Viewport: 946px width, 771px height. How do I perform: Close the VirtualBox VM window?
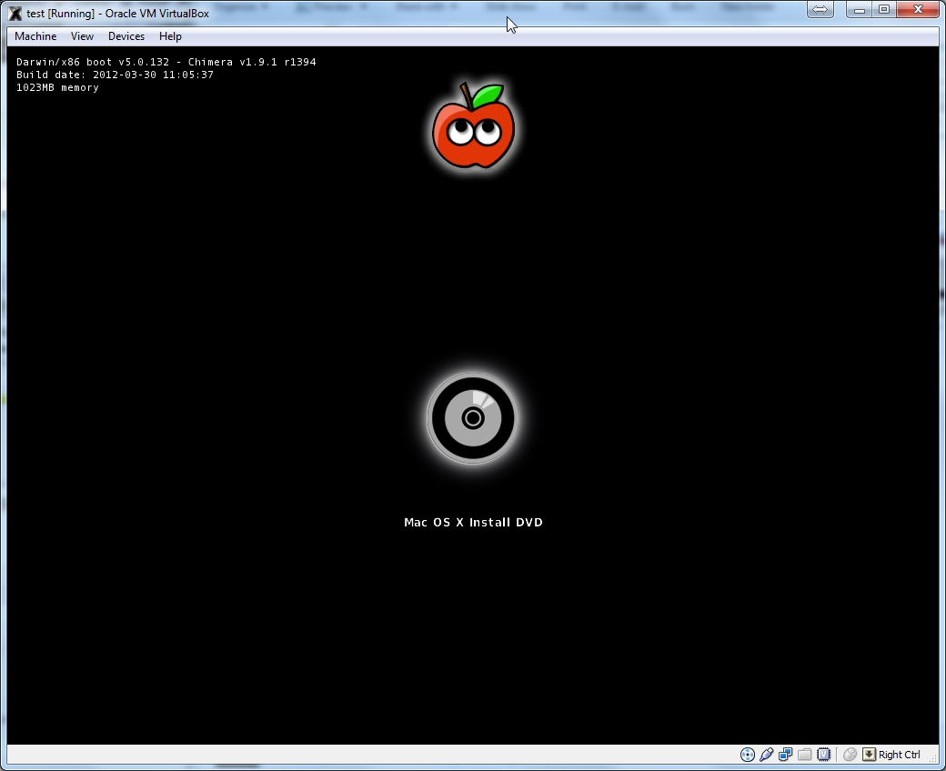918,10
